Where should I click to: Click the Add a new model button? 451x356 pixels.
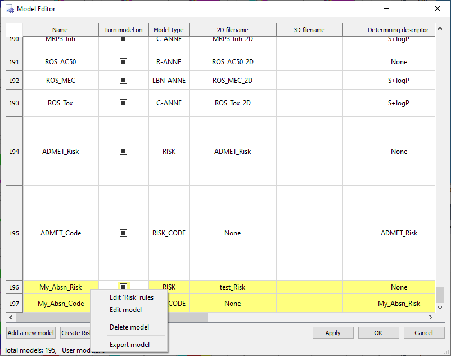pos(31,333)
